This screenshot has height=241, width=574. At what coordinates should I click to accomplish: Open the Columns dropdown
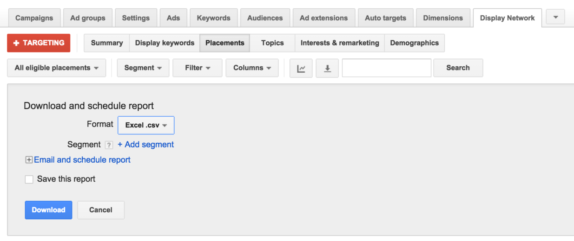[x=252, y=68]
